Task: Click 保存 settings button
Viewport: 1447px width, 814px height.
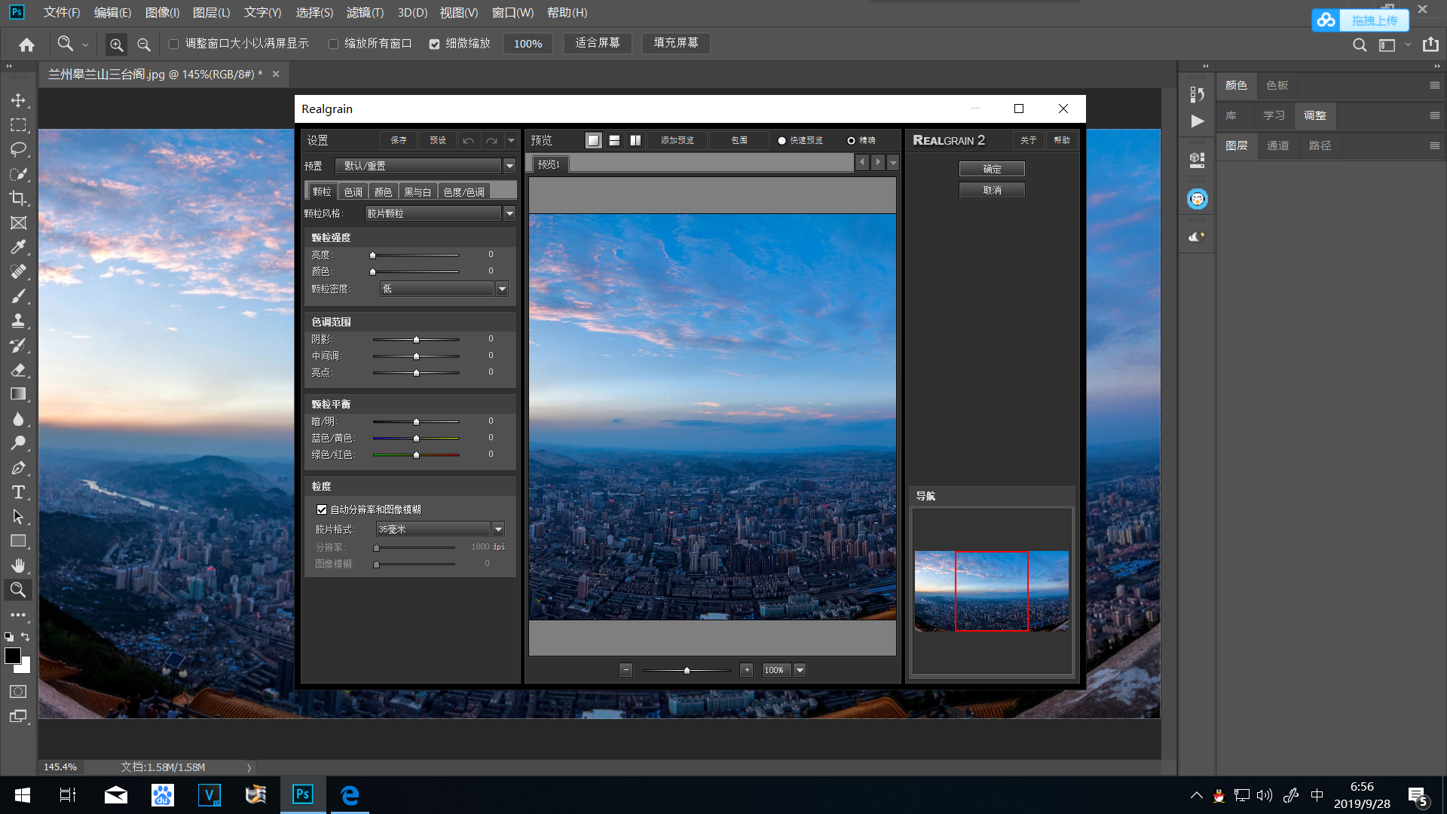Action: click(x=399, y=140)
